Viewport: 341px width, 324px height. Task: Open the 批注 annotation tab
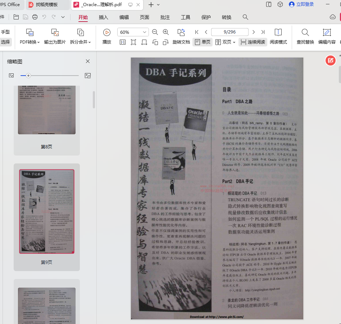[x=165, y=17]
